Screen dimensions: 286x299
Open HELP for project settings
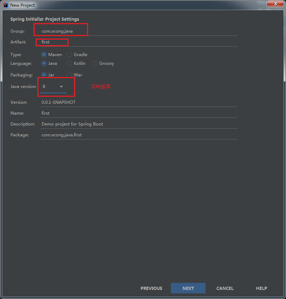tap(262, 288)
